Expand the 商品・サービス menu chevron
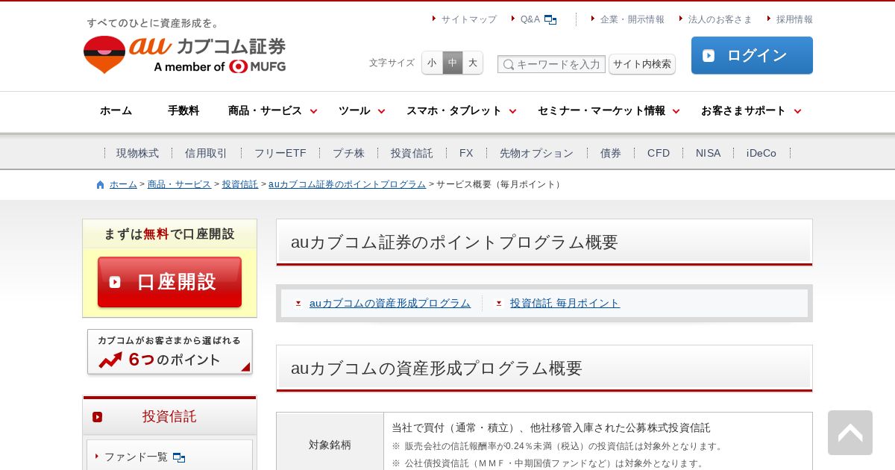Image resolution: width=895 pixels, height=470 pixels. coord(314,111)
